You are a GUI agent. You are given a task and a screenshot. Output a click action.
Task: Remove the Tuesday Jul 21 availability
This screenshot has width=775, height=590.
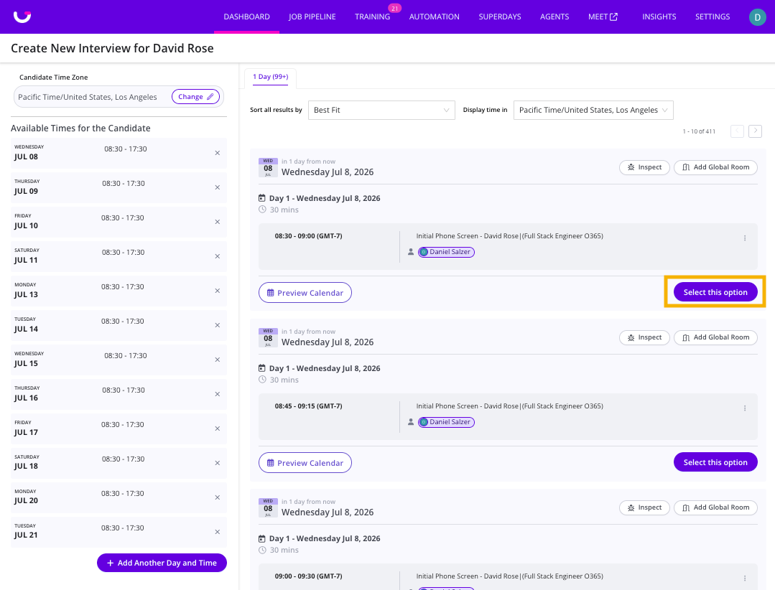click(x=218, y=532)
